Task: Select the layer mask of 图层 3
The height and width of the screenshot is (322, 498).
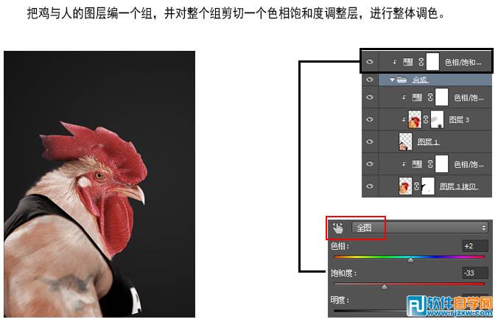Action: (437, 119)
